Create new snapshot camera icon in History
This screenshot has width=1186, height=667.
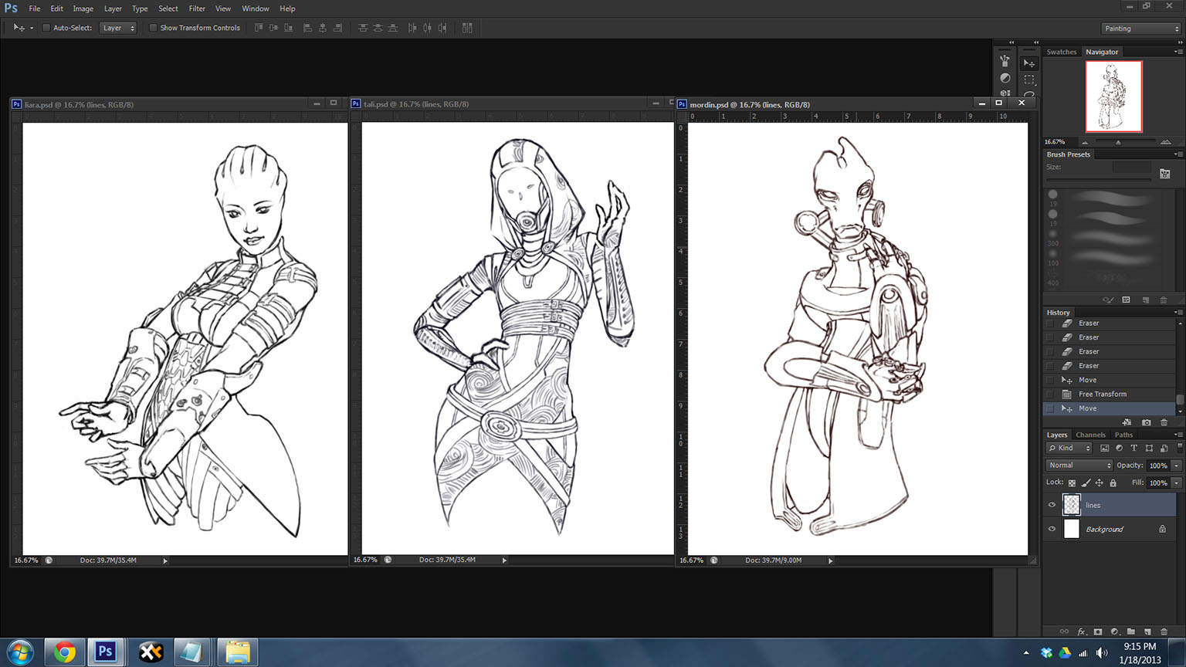[1146, 422]
